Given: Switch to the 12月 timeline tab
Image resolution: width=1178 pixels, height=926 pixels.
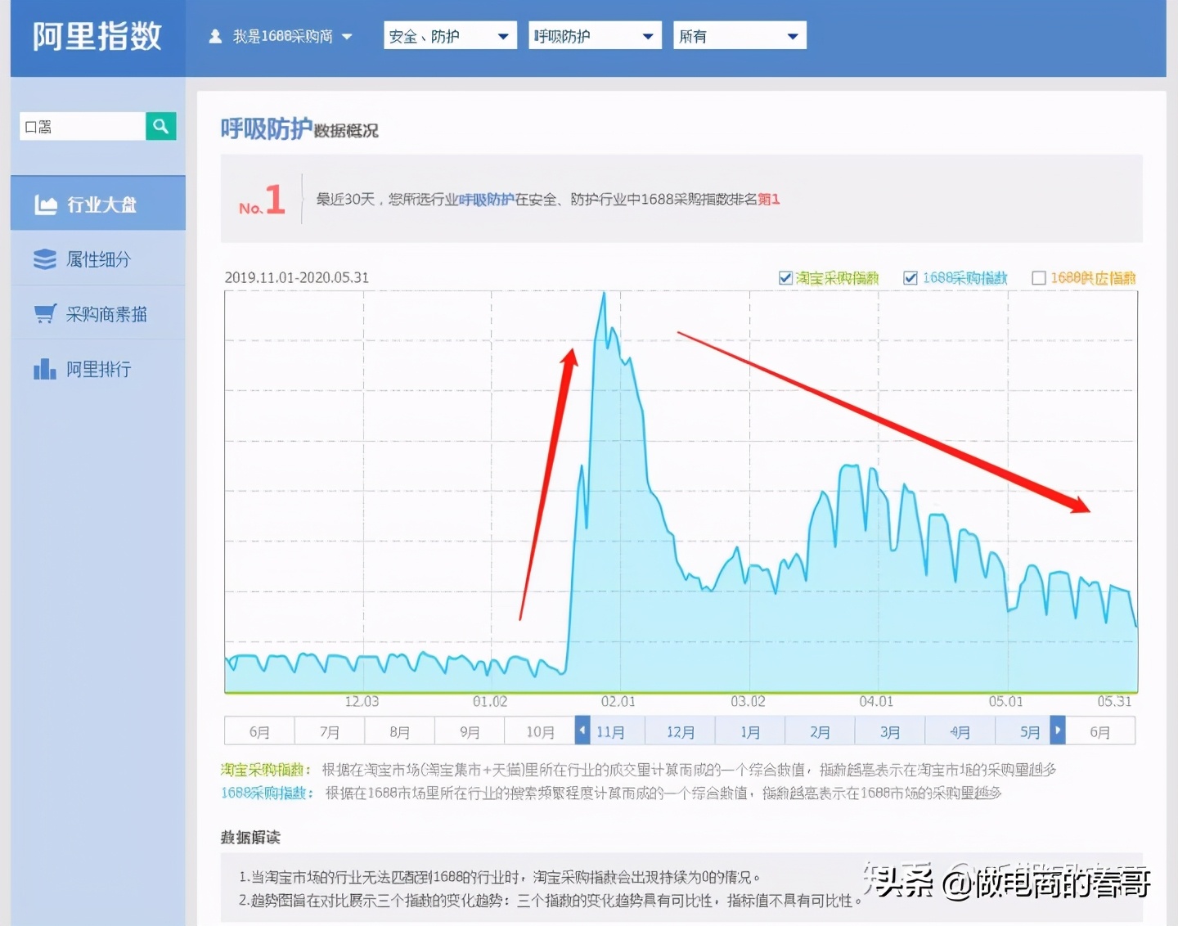Looking at the screenshot, I should (680, 730).
